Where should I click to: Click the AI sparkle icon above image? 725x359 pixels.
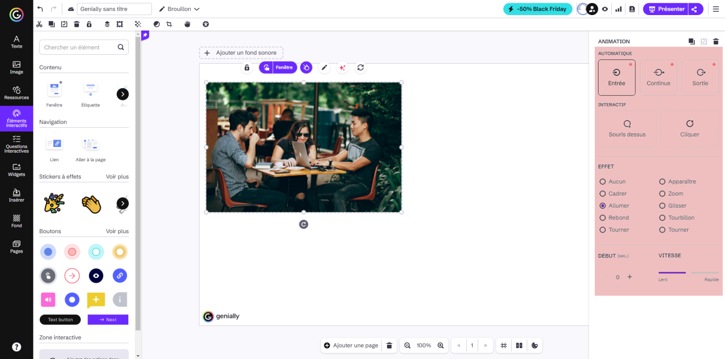click(343, 67)
